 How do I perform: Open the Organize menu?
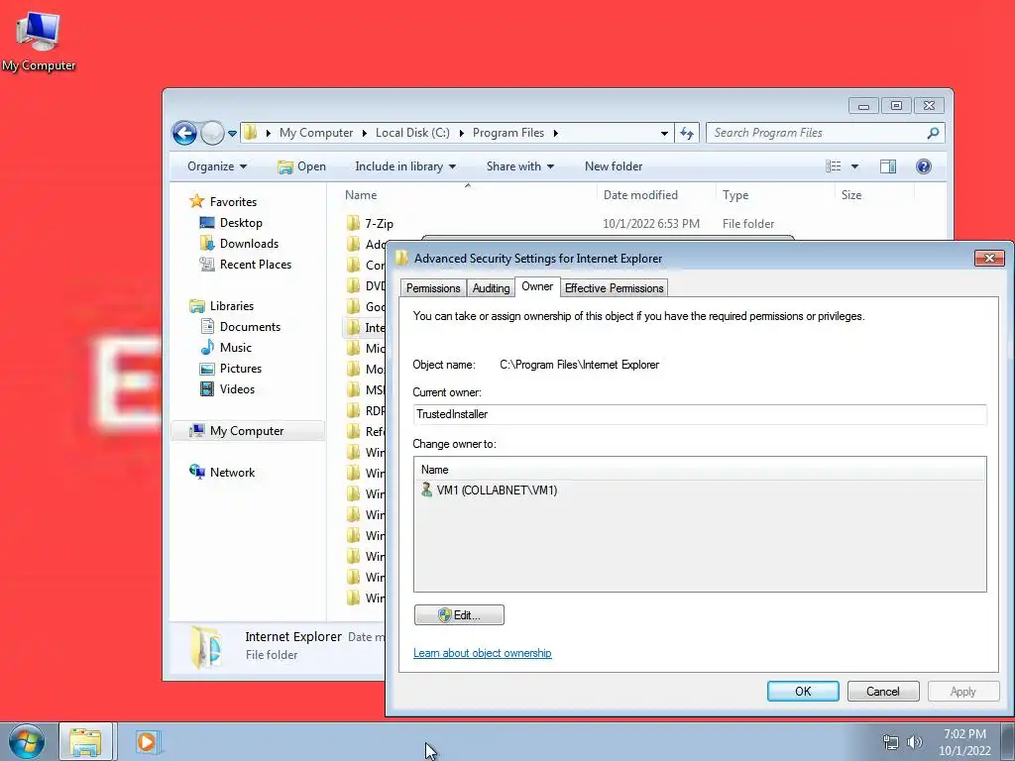click(217, 166)
